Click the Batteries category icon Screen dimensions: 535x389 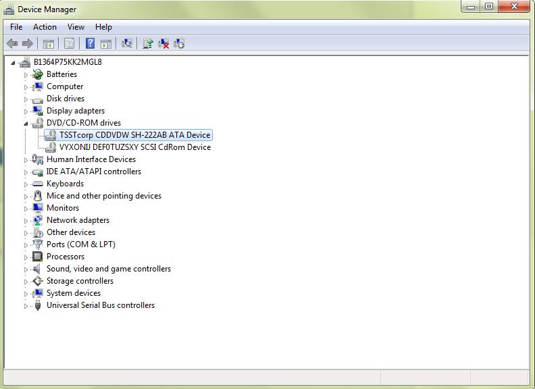coord(38,74)
